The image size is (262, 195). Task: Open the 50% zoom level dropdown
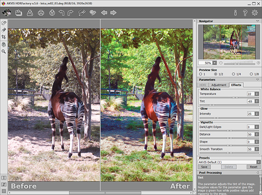pos(215,63)
